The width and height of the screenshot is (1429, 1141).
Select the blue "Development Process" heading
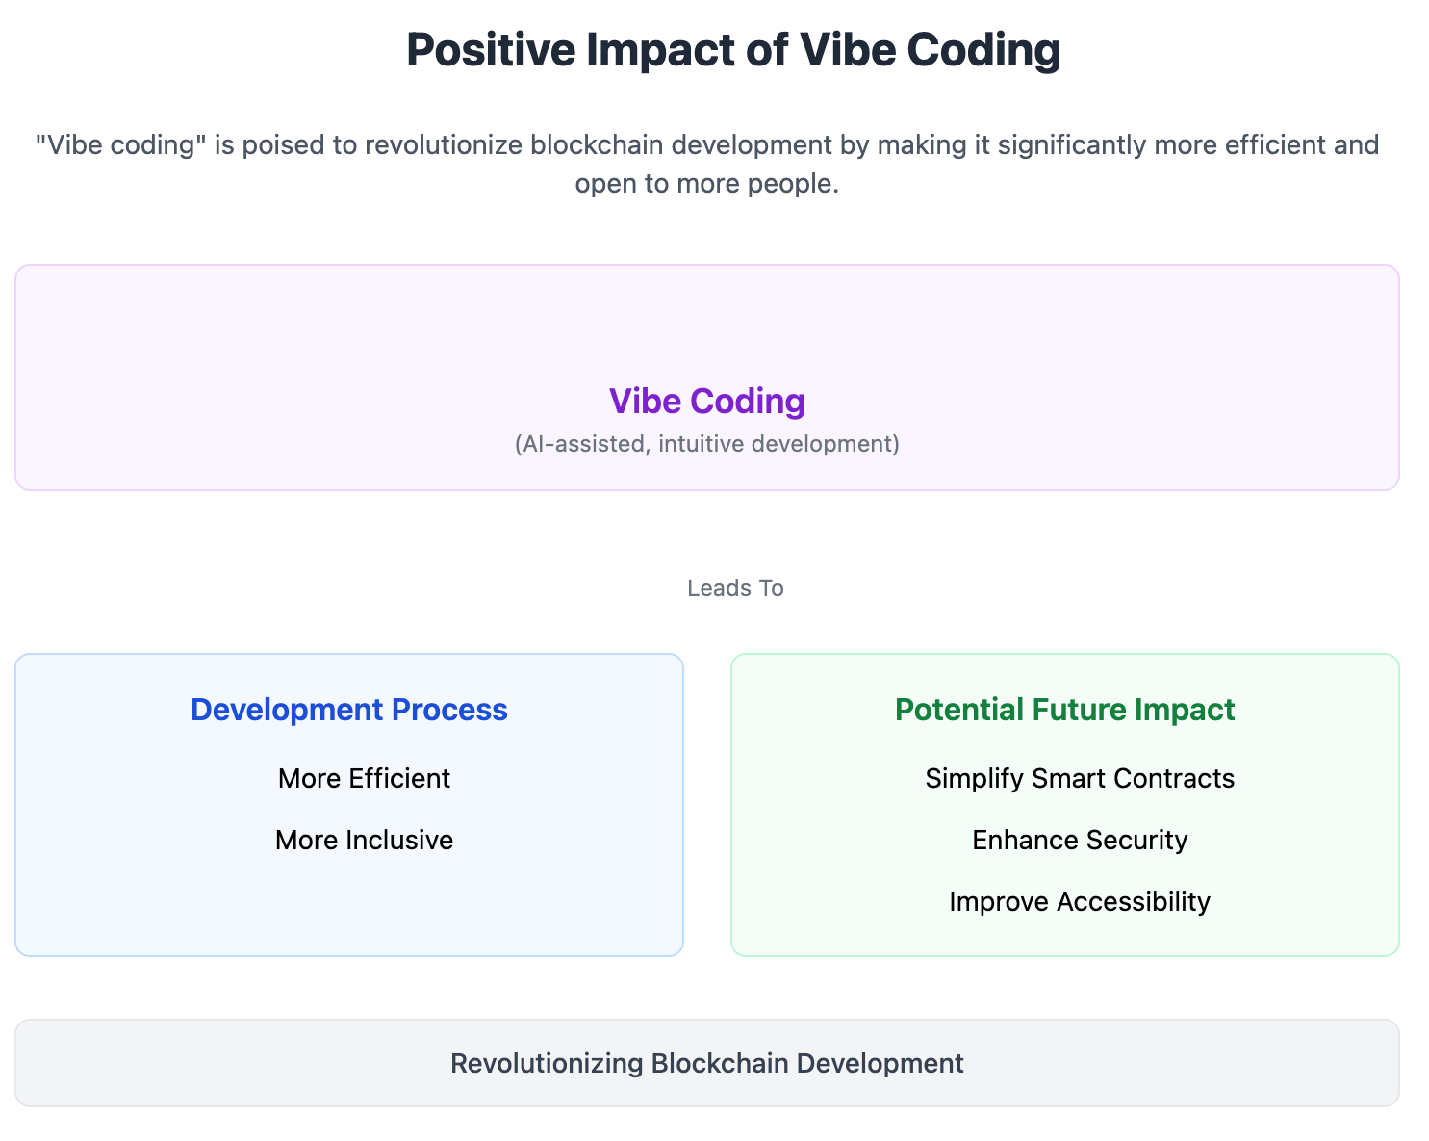tap(349, 710)
